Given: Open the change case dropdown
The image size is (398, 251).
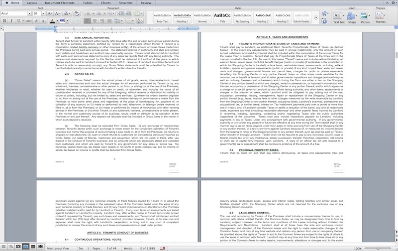Looking at the screenshot, I should point(67,13).
